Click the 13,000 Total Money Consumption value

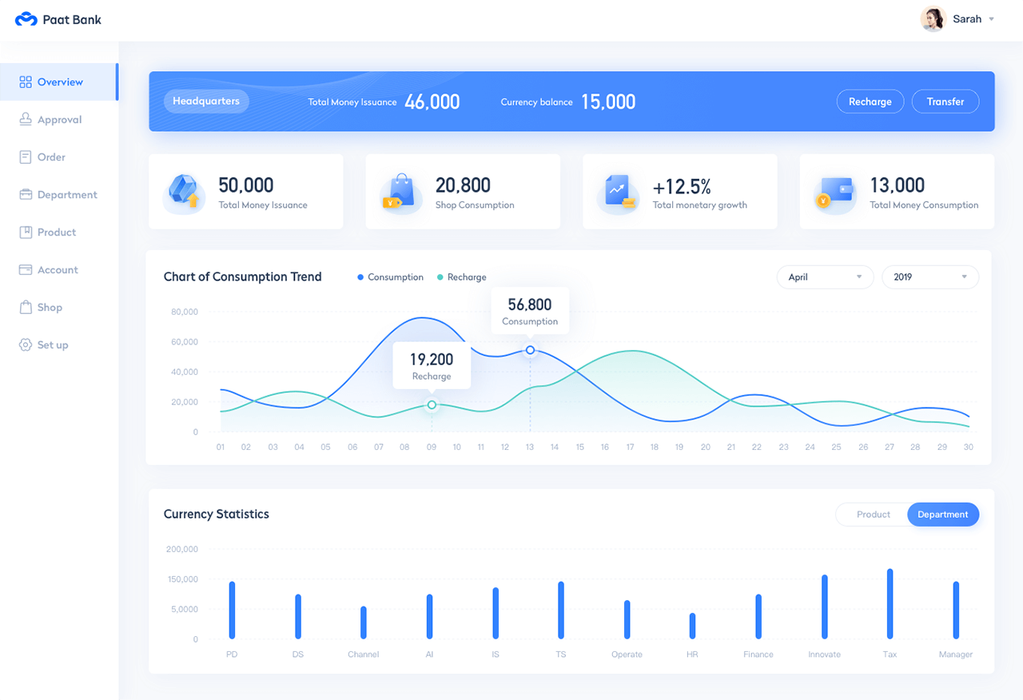coord(898,185)
